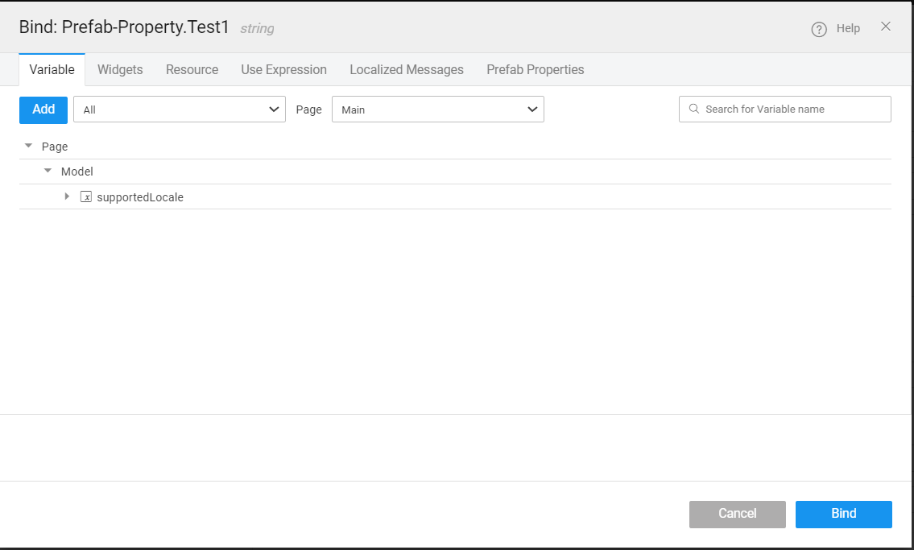Close the Bind dialog with the X
Screen dimensions: 914x550
tap(886, 26)
